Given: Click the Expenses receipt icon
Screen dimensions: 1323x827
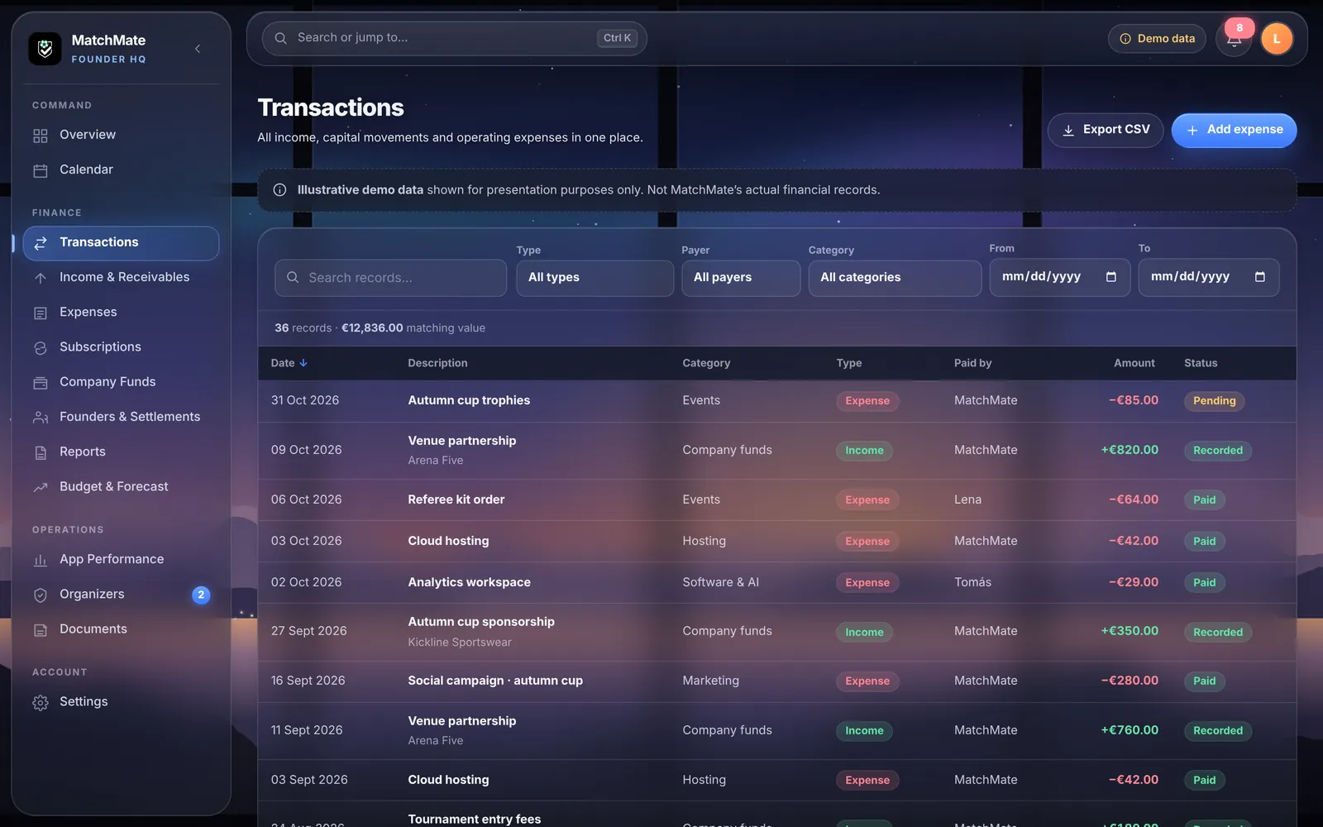Looking at the screenshot, I should [41, 313].
